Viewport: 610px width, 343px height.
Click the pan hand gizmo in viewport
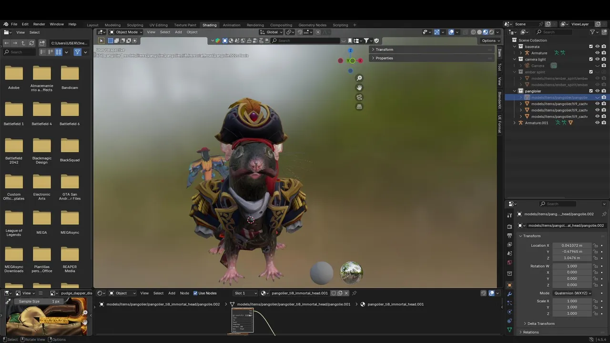coord(359,88)
